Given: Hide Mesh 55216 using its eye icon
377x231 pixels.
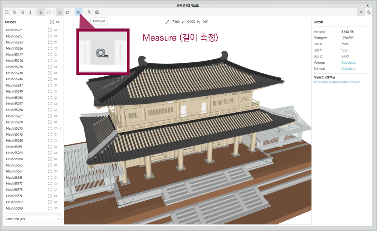Looking at the screenshot, I should 56,30.
